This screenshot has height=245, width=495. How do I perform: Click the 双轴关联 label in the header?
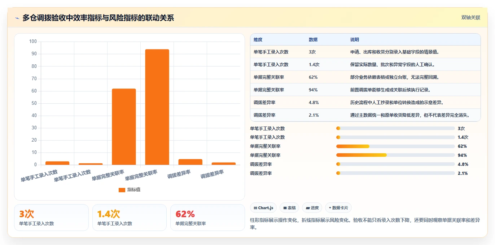pyautogui.click(x=471, y=18)
